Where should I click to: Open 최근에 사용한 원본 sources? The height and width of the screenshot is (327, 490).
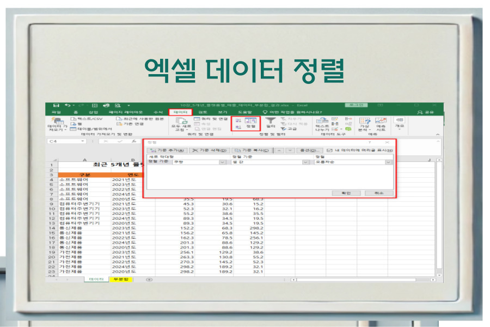[140, 119]
